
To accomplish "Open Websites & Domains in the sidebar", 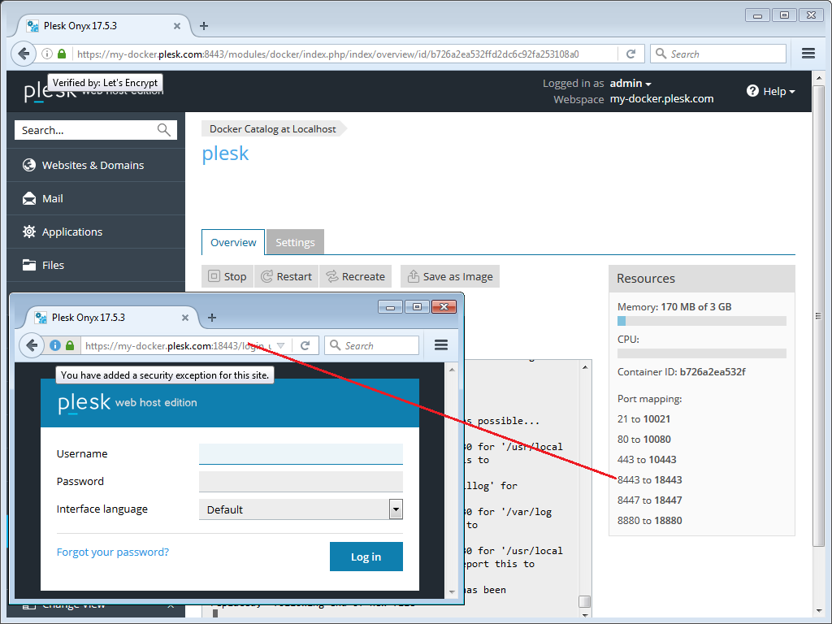I will pyautogui.click(x=96, y=165).
